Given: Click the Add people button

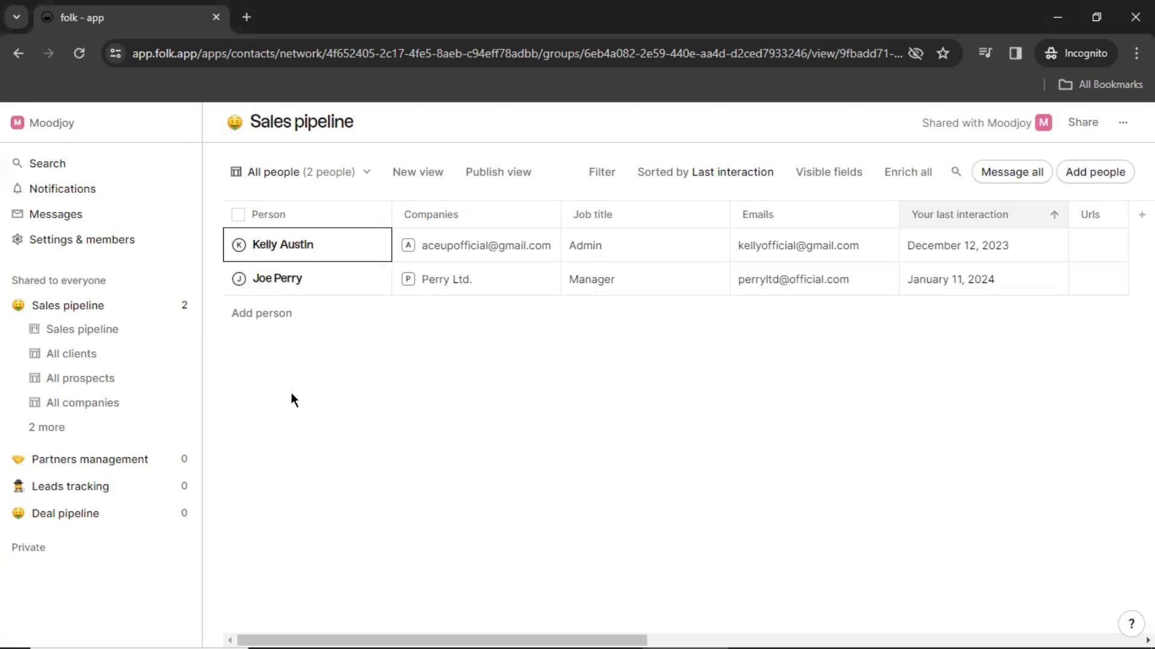Looking at the screenshot, I should pos(1095,172).
